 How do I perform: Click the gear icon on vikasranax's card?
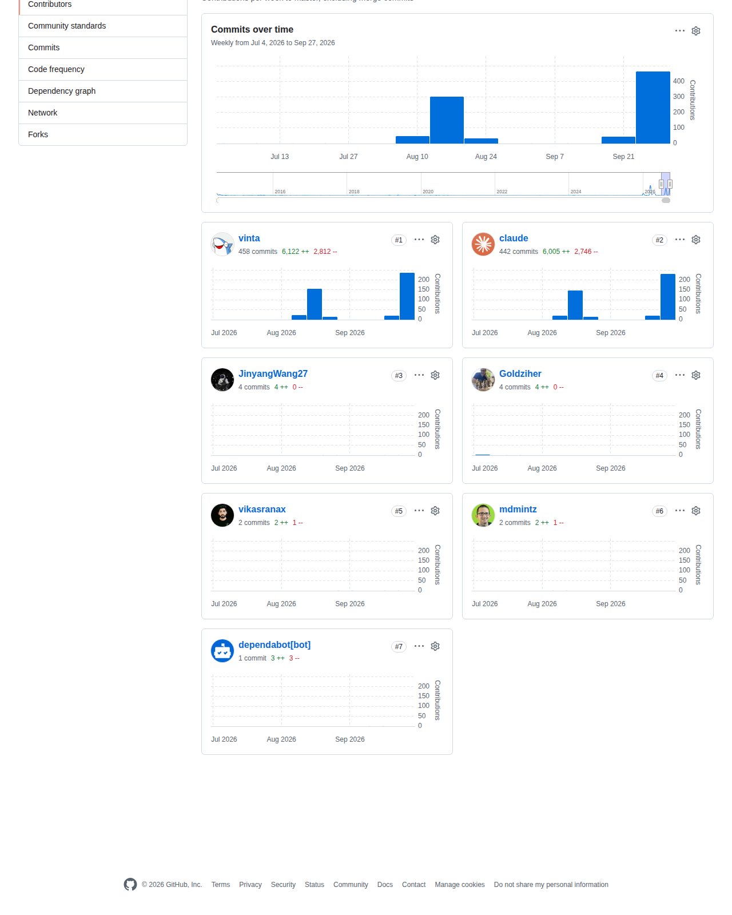tap(435, 511)
